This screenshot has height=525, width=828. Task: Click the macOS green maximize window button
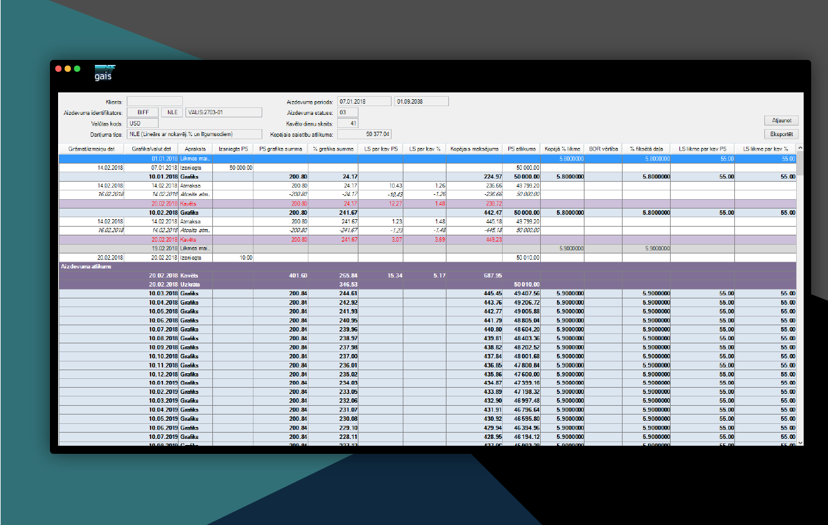tap(77, 69)
